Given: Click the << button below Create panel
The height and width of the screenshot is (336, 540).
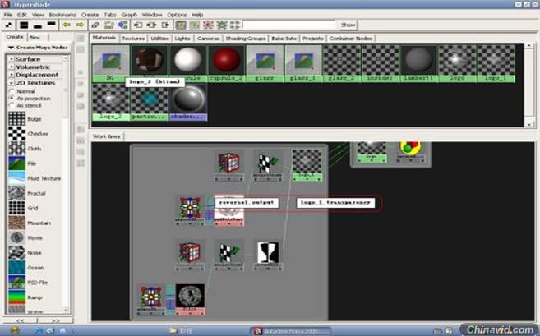Looking at the screenshot, I should click(20, 320).
